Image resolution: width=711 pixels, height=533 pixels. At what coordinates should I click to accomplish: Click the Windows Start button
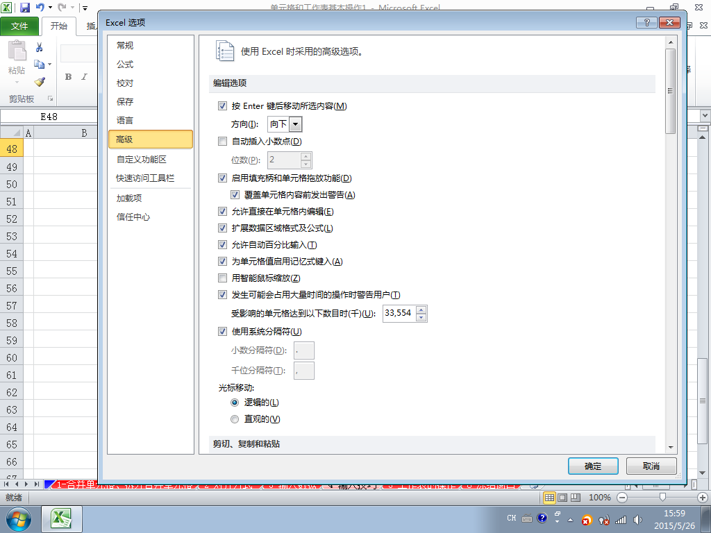(19, 519)
